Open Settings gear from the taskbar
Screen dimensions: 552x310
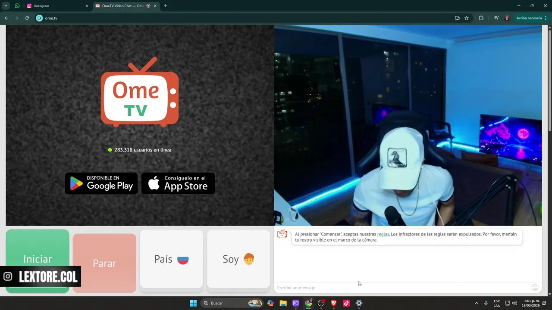coord(359,303)
